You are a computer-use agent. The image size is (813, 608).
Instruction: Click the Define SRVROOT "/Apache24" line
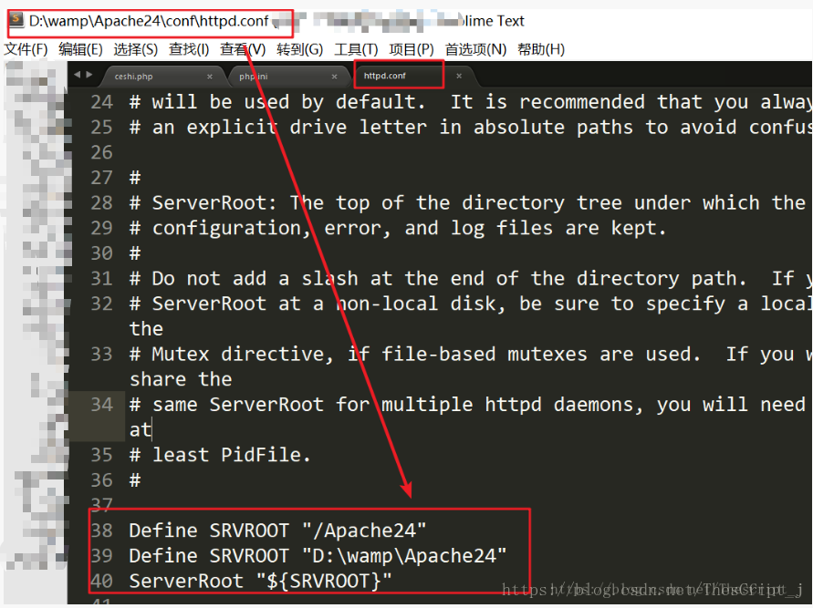pos(277,531)
